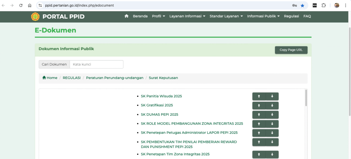
Task: Click the home icon in navigation bar
Action: click(x=126, y=16)
